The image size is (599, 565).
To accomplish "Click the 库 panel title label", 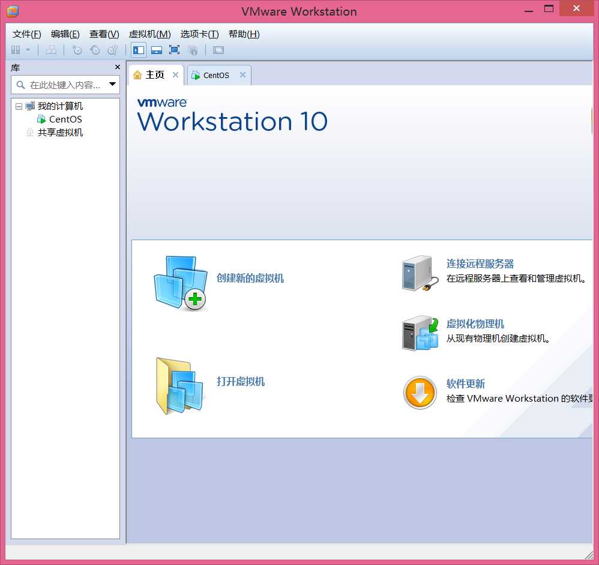I will point(15,68).
